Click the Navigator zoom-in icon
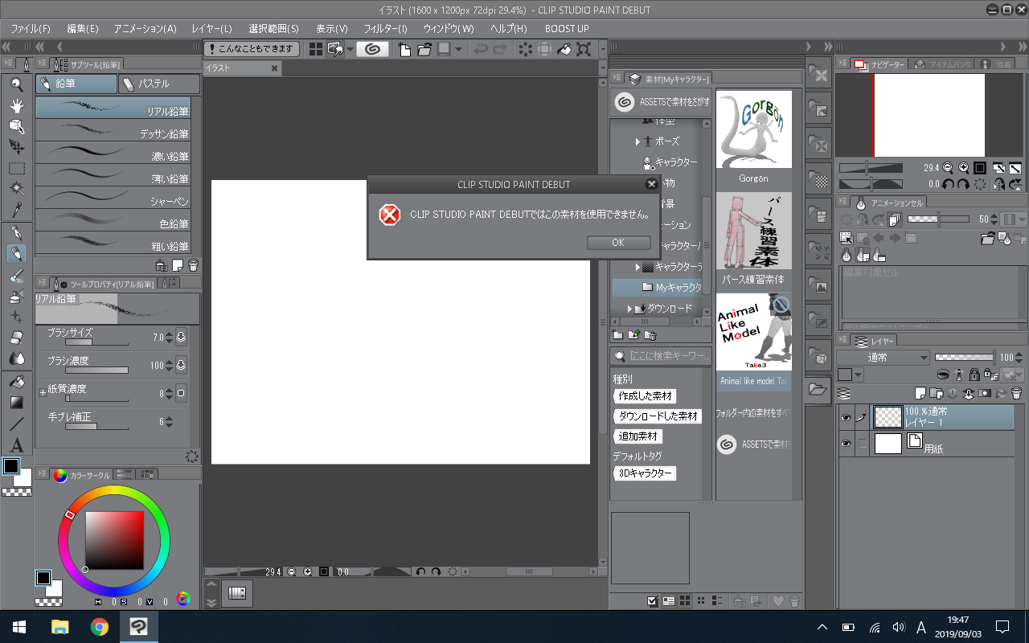The width and height of the screenshot is (1029, 643). (x=963, y=168)
